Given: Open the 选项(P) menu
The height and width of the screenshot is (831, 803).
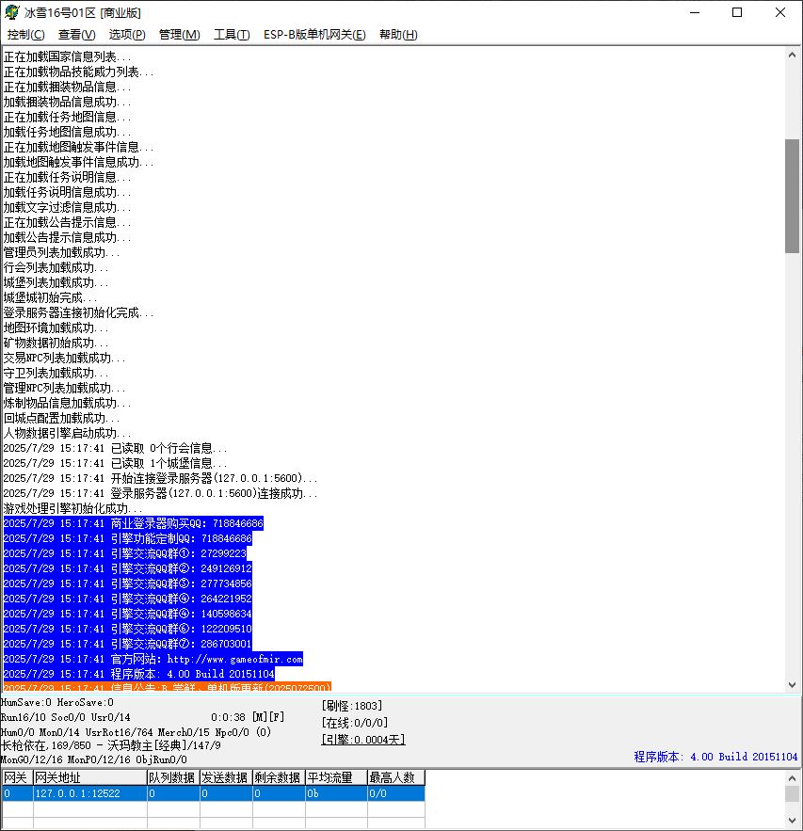Looking at the screenshot, I should (127, 35).
